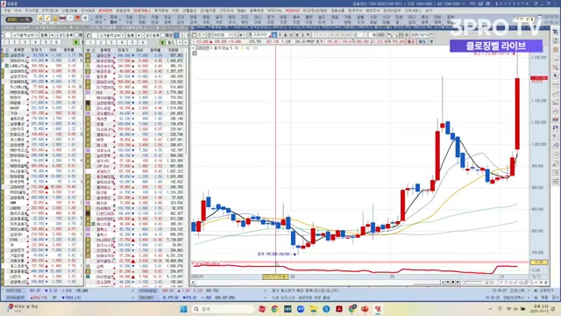Click the 고려아연 stock name field
The height and width of the screenshot is (316, 561).
[260, 35]
